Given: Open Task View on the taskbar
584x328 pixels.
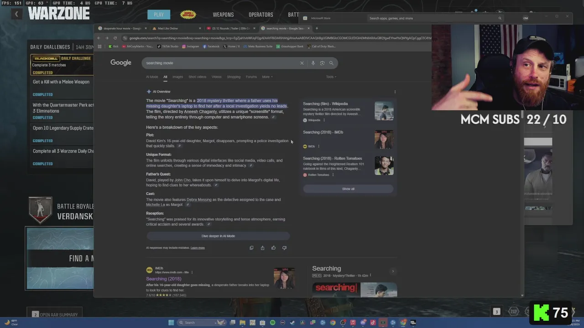Looking at the screenshot, I should point(232,323).
